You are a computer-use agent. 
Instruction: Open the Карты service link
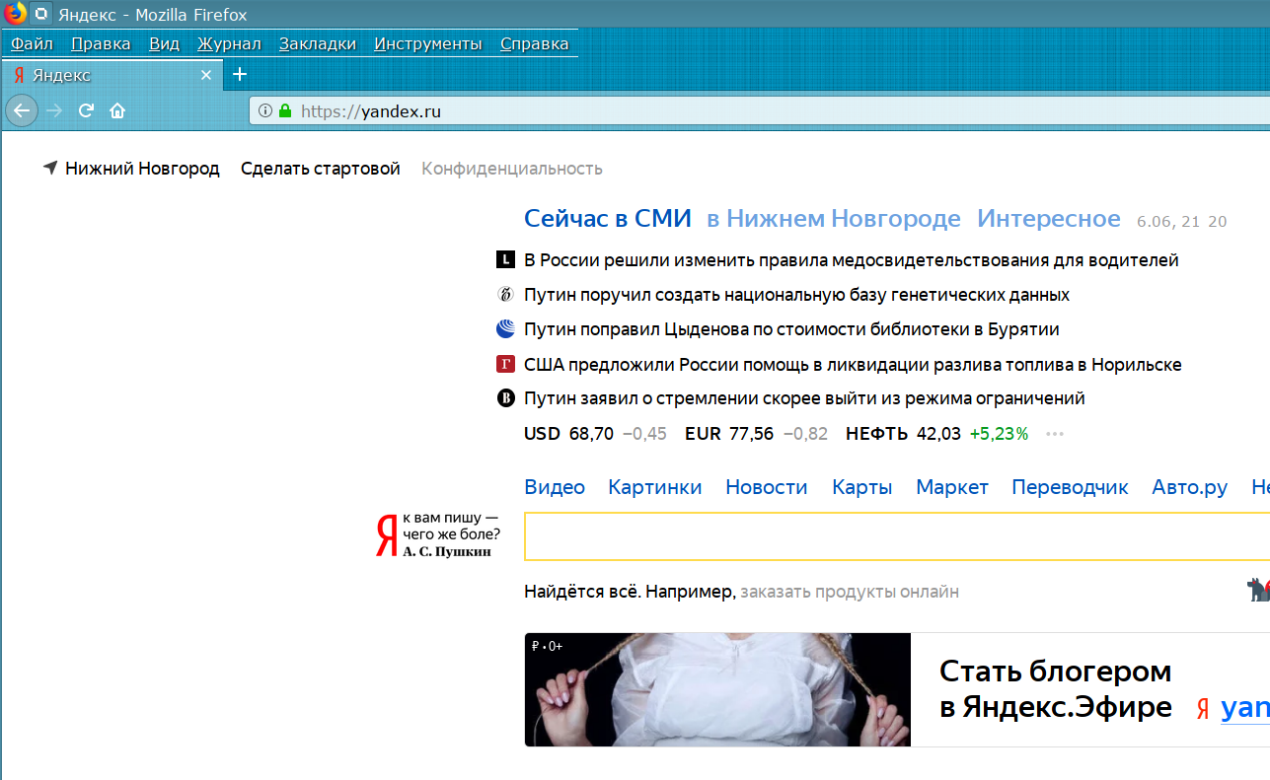click(862, 487)
